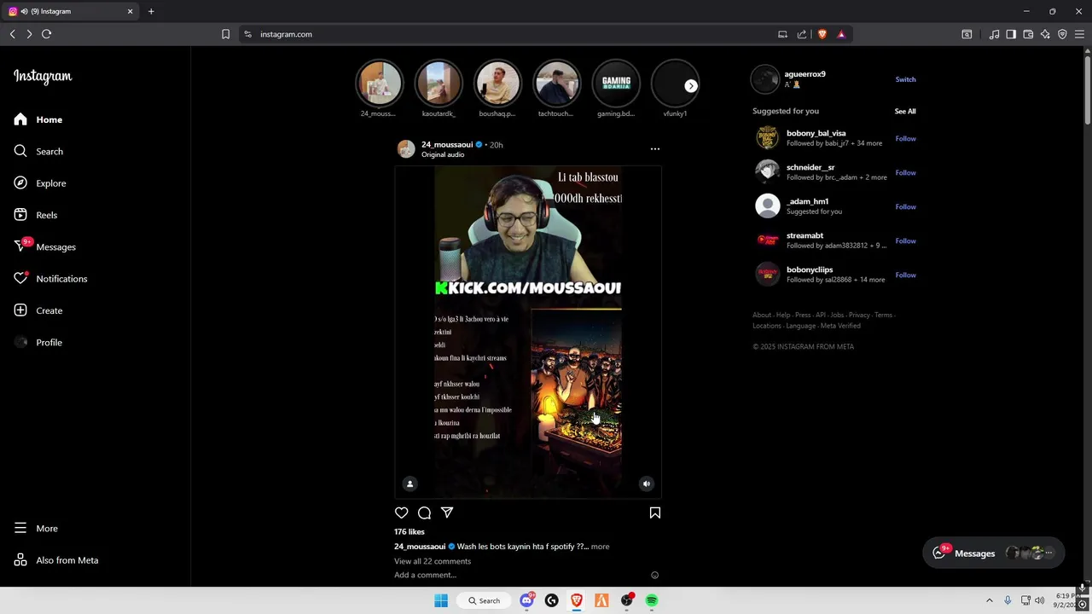Open Notifications heart in sidebar
The height and width of the screenshot is (614, 1092).
[x=50, y=279]
